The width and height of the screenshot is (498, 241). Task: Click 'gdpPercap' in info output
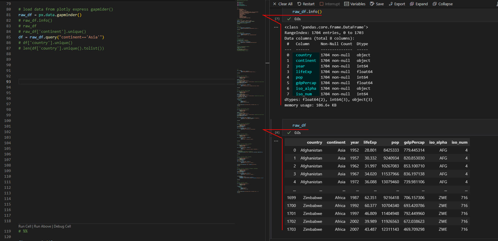click(x=306, y=83)
